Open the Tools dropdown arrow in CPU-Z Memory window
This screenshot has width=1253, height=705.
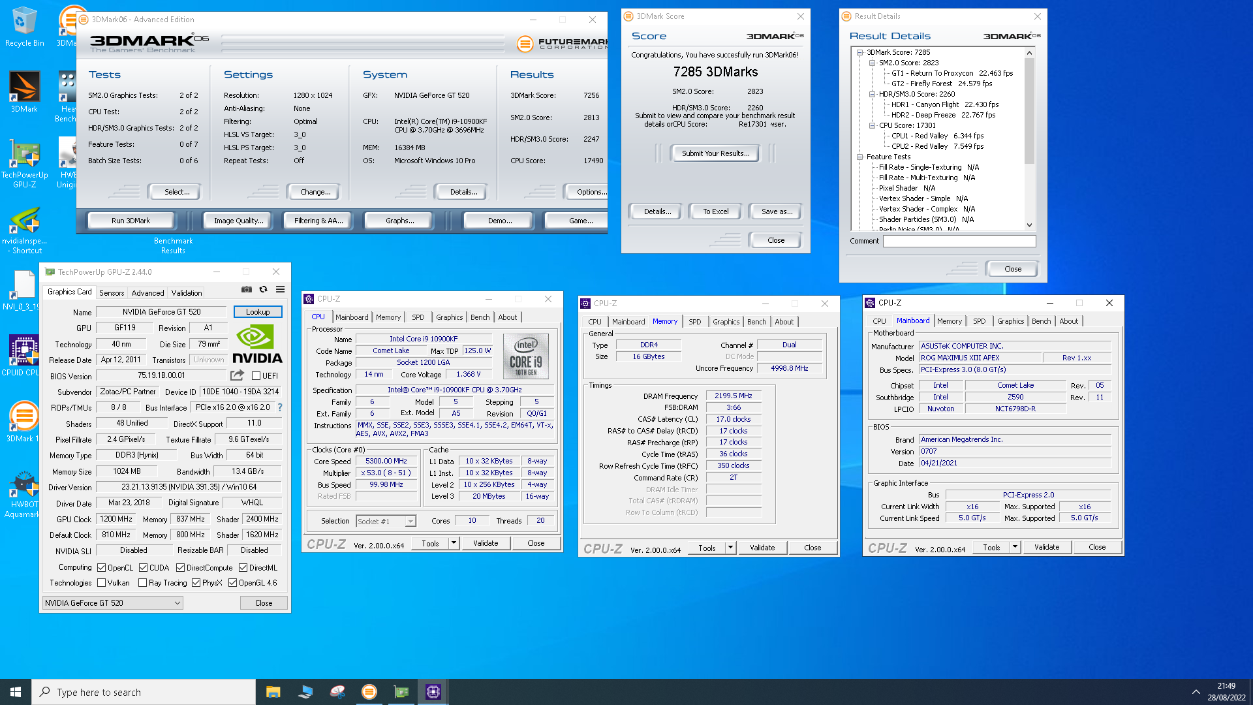730,548
